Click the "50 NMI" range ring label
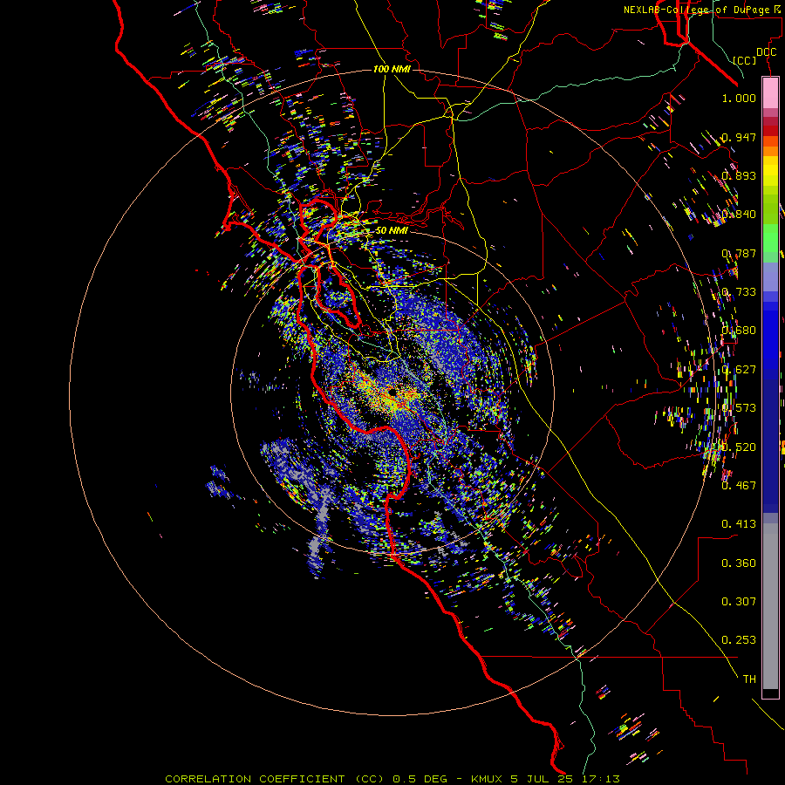The height and width of the screenshot is (785, 785). 392,230
